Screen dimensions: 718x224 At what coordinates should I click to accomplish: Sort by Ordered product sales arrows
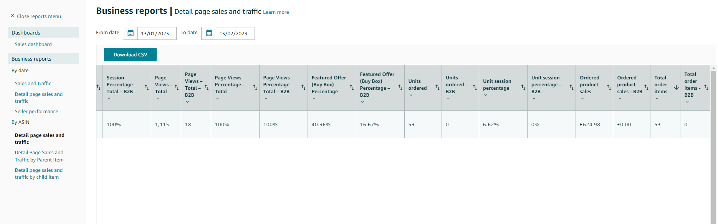pos(609,87)
